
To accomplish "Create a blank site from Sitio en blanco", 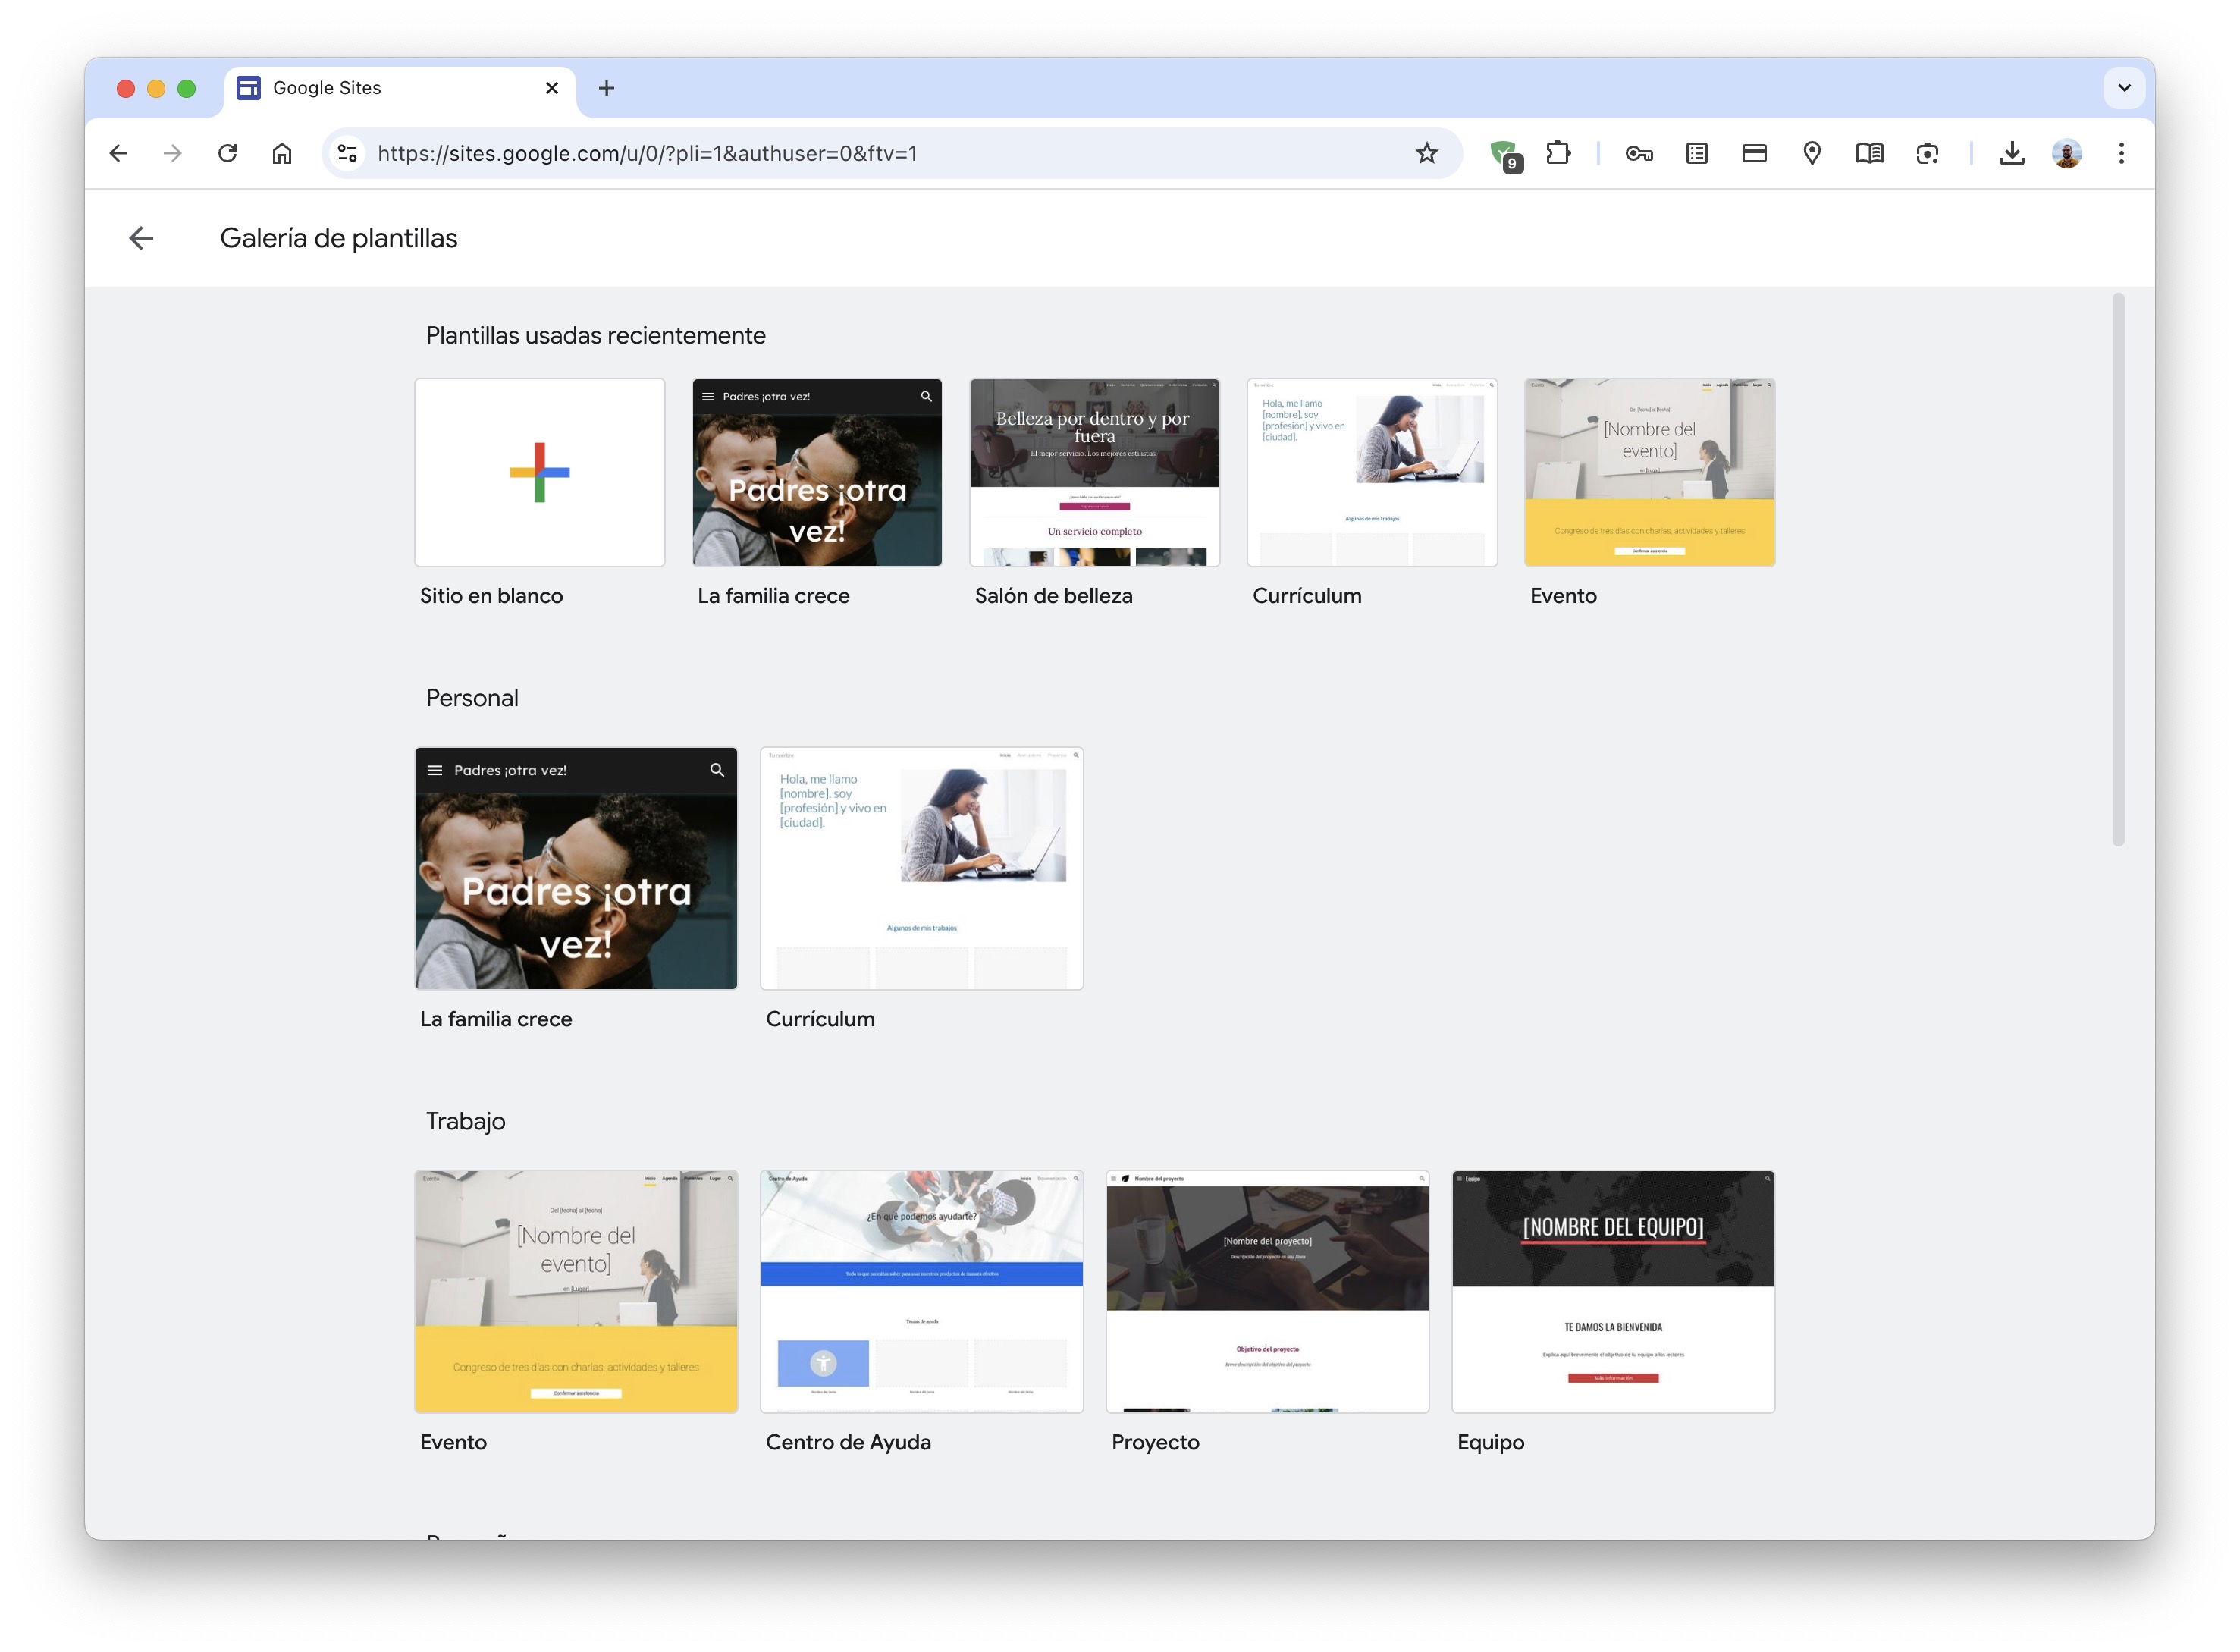I will [x=540, y=472].
